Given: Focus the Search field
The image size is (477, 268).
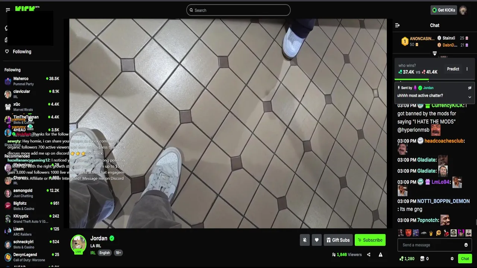Looking at the screenshot, I should (x=238, y=10).
